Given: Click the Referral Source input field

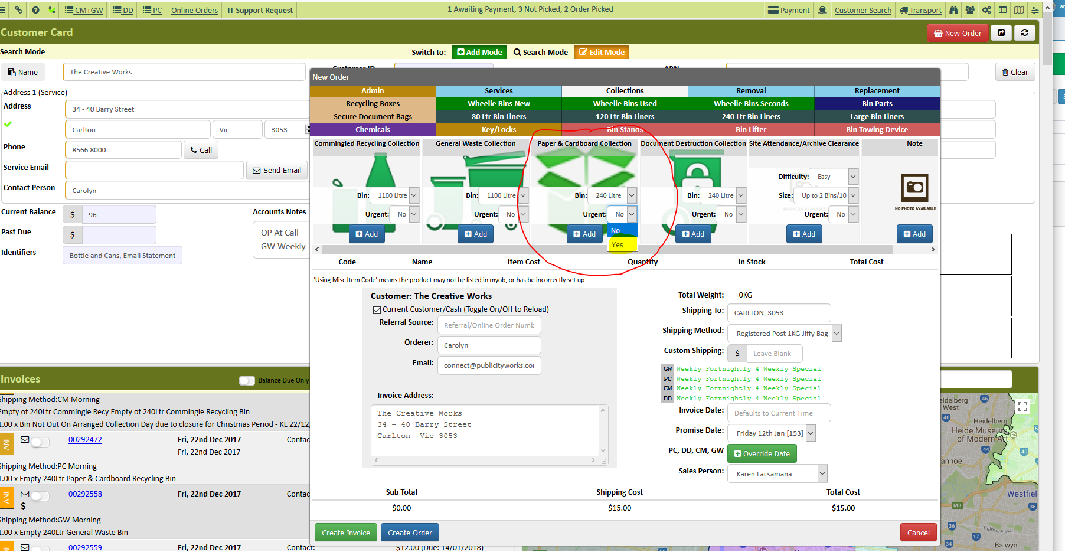Looking at the screenshot, I should tap(489, 325).
